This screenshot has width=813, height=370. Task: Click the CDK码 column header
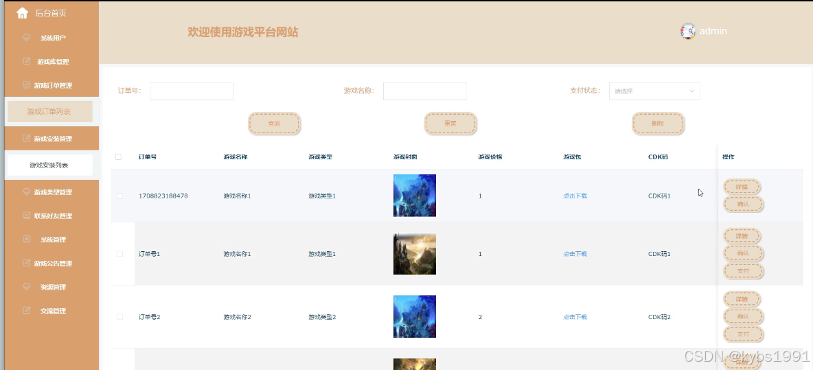(658, 157)
